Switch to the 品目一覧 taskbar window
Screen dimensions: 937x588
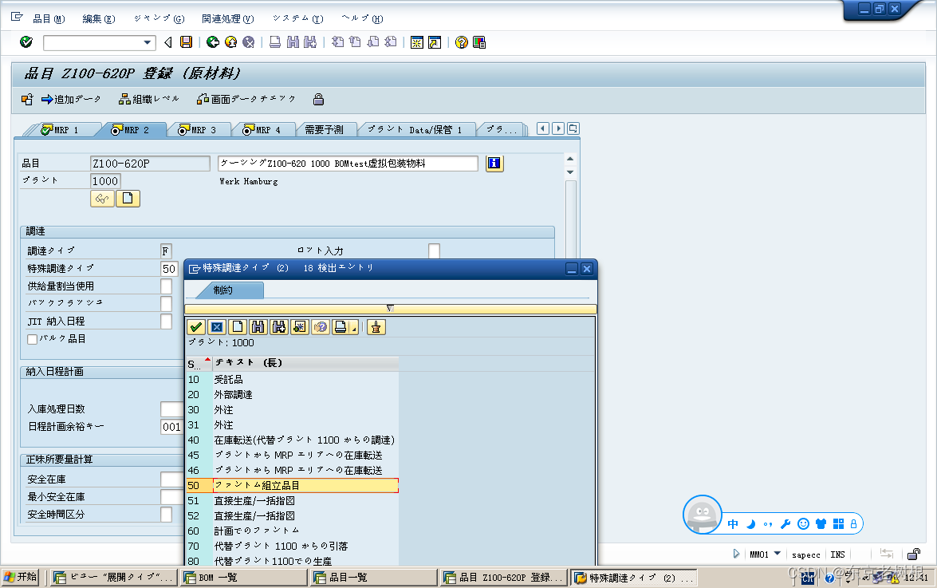373,578
